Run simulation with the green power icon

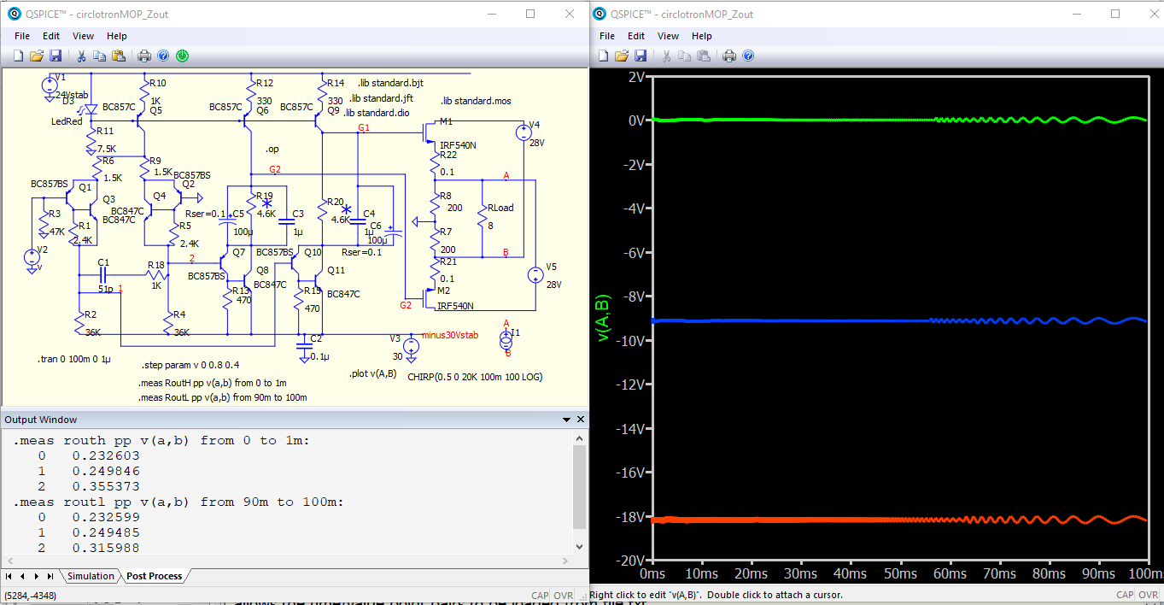[182, 56]
